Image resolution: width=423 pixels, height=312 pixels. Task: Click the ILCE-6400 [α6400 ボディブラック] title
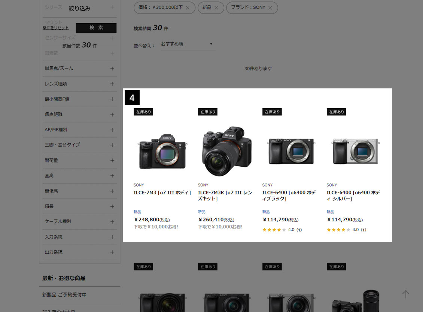[x=289, y=196]
